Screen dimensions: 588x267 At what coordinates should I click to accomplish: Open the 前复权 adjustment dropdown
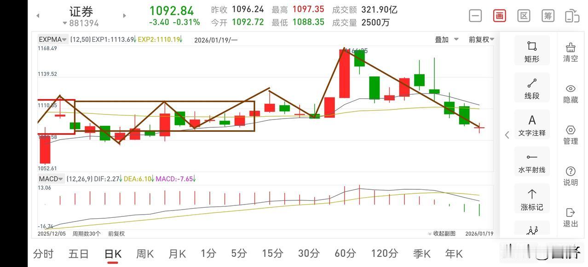pos(481,40)
